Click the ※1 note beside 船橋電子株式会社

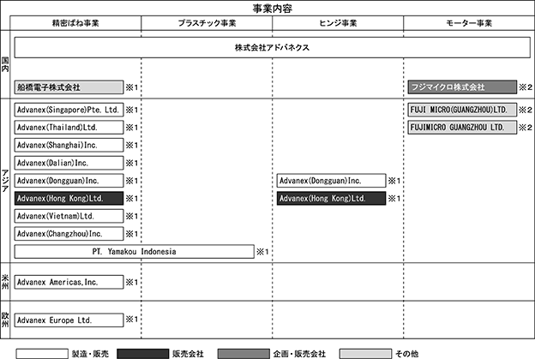click(132, 87)
